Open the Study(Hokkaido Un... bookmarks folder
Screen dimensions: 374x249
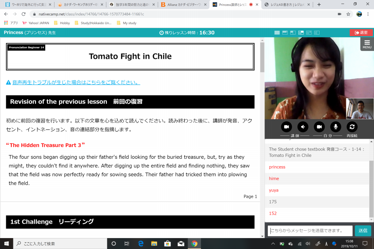pos(93,23)
